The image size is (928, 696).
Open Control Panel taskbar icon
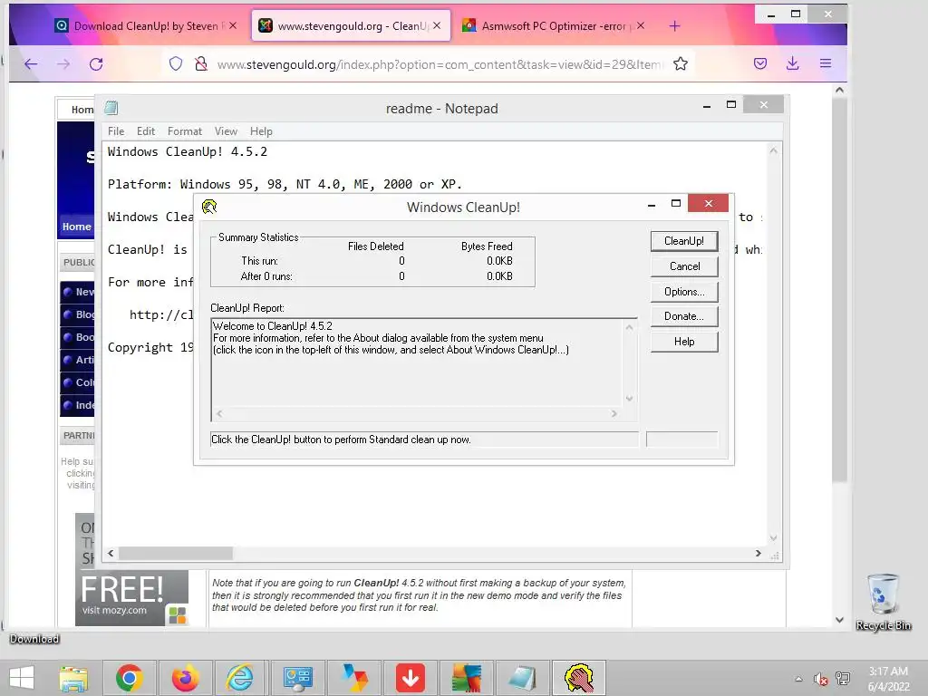297,678
